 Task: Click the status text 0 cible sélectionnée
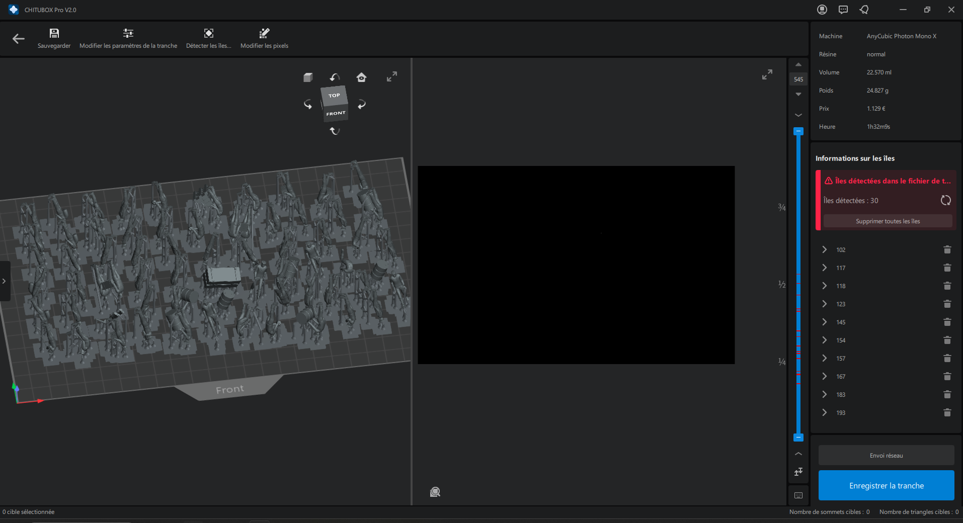coord(29,512)
